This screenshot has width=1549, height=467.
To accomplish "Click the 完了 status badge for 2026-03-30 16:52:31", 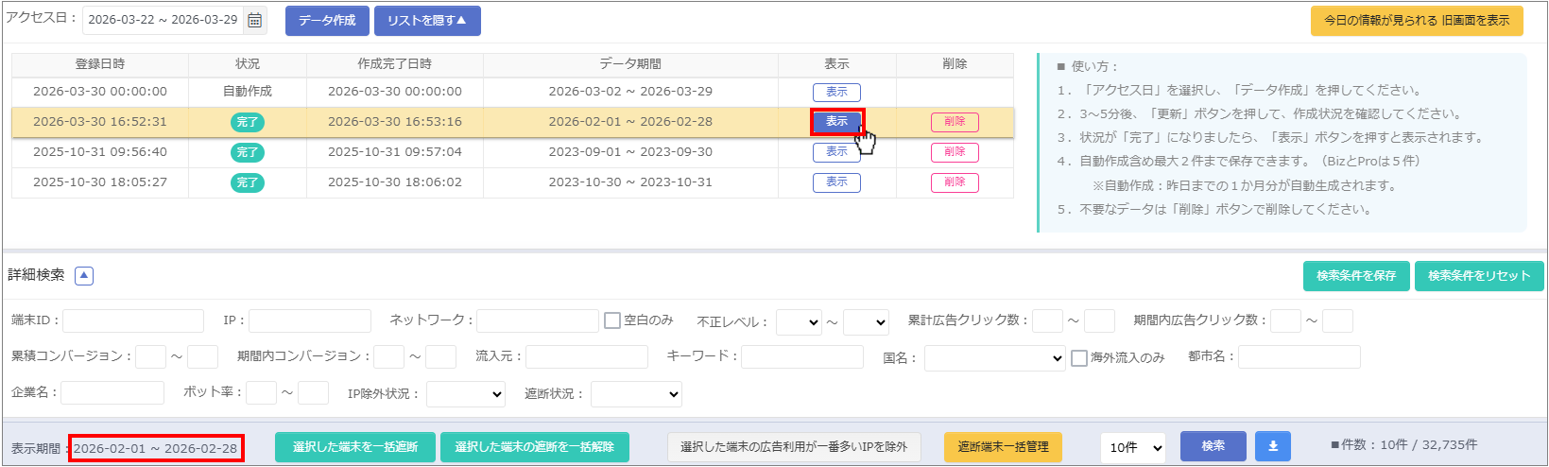I will point(247,122).
